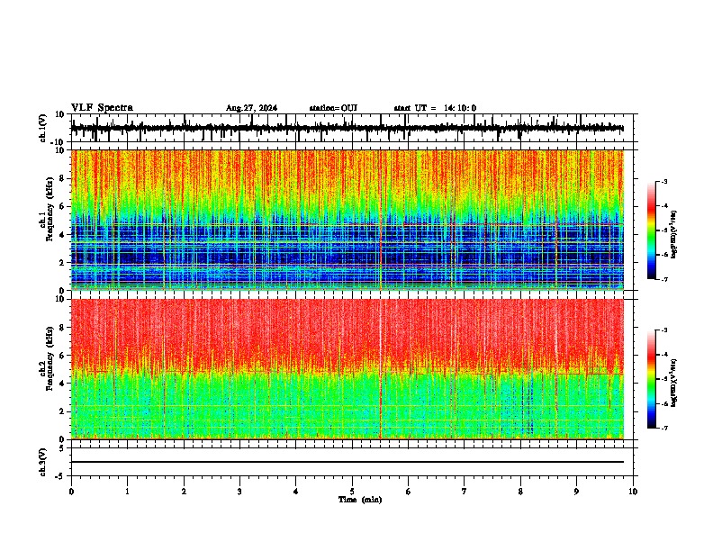Click the "station=OUI" header label
Viewport: 713px width, 551px height.
click(333, 108)
